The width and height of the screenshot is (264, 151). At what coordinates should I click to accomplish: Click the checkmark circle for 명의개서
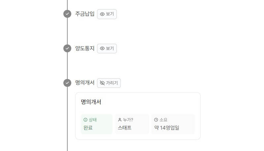(67, 83)
